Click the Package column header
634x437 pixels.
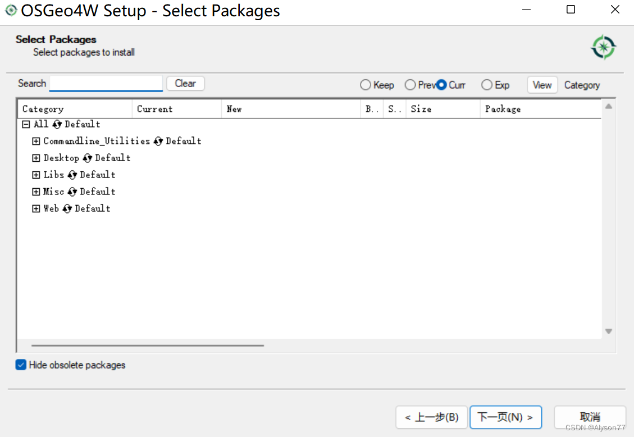541,109
